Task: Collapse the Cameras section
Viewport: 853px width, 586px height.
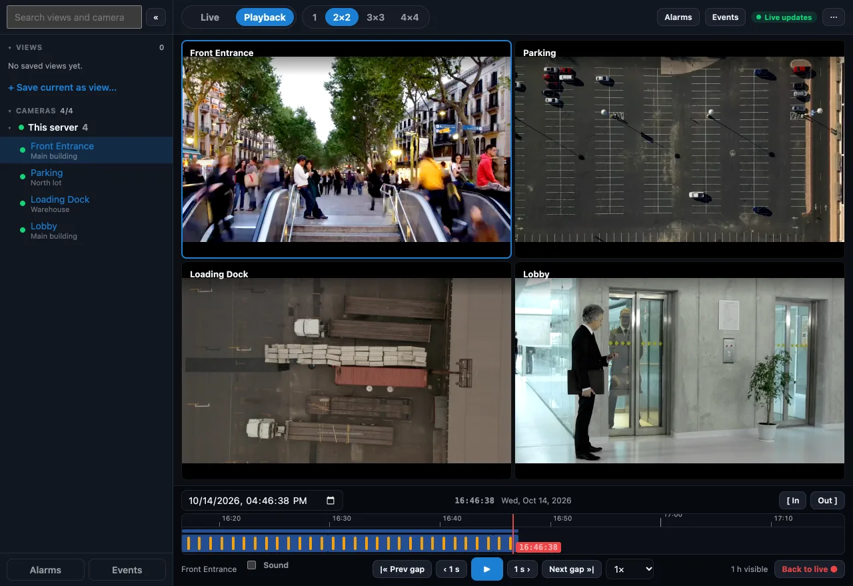Action: pyautogui.click(x=10, y=111)
